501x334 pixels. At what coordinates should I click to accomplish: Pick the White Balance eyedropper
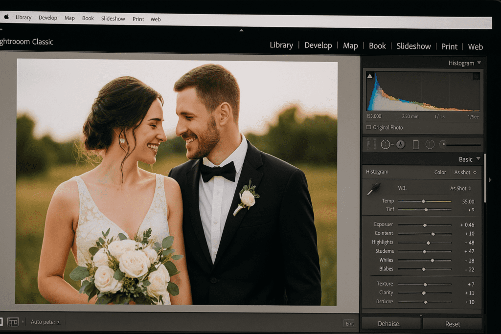click(373, 188)
